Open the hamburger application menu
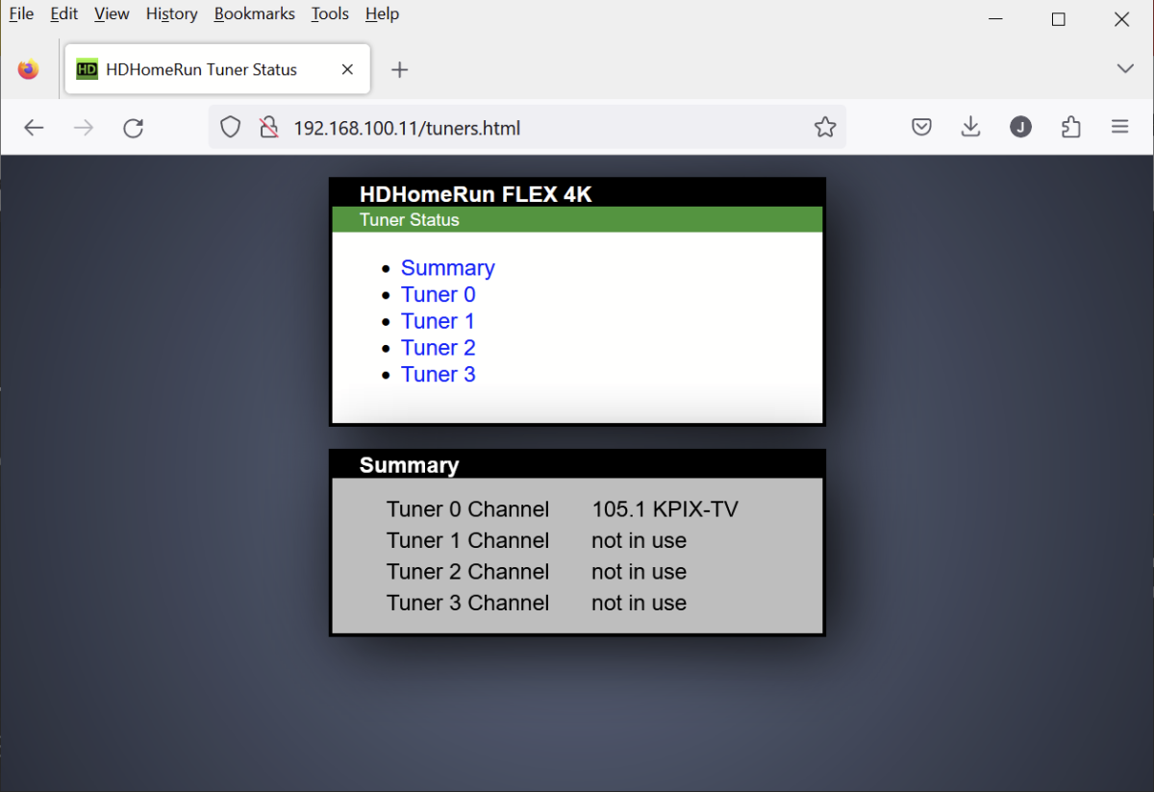The height and width of the screenshot is (792, 1154). 1119,128
